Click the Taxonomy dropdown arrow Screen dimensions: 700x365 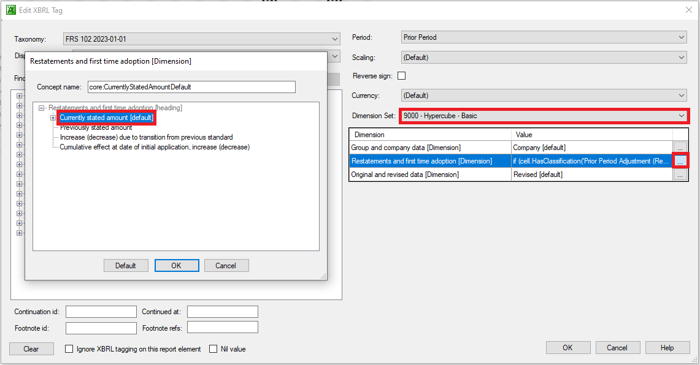pos(335,38)
